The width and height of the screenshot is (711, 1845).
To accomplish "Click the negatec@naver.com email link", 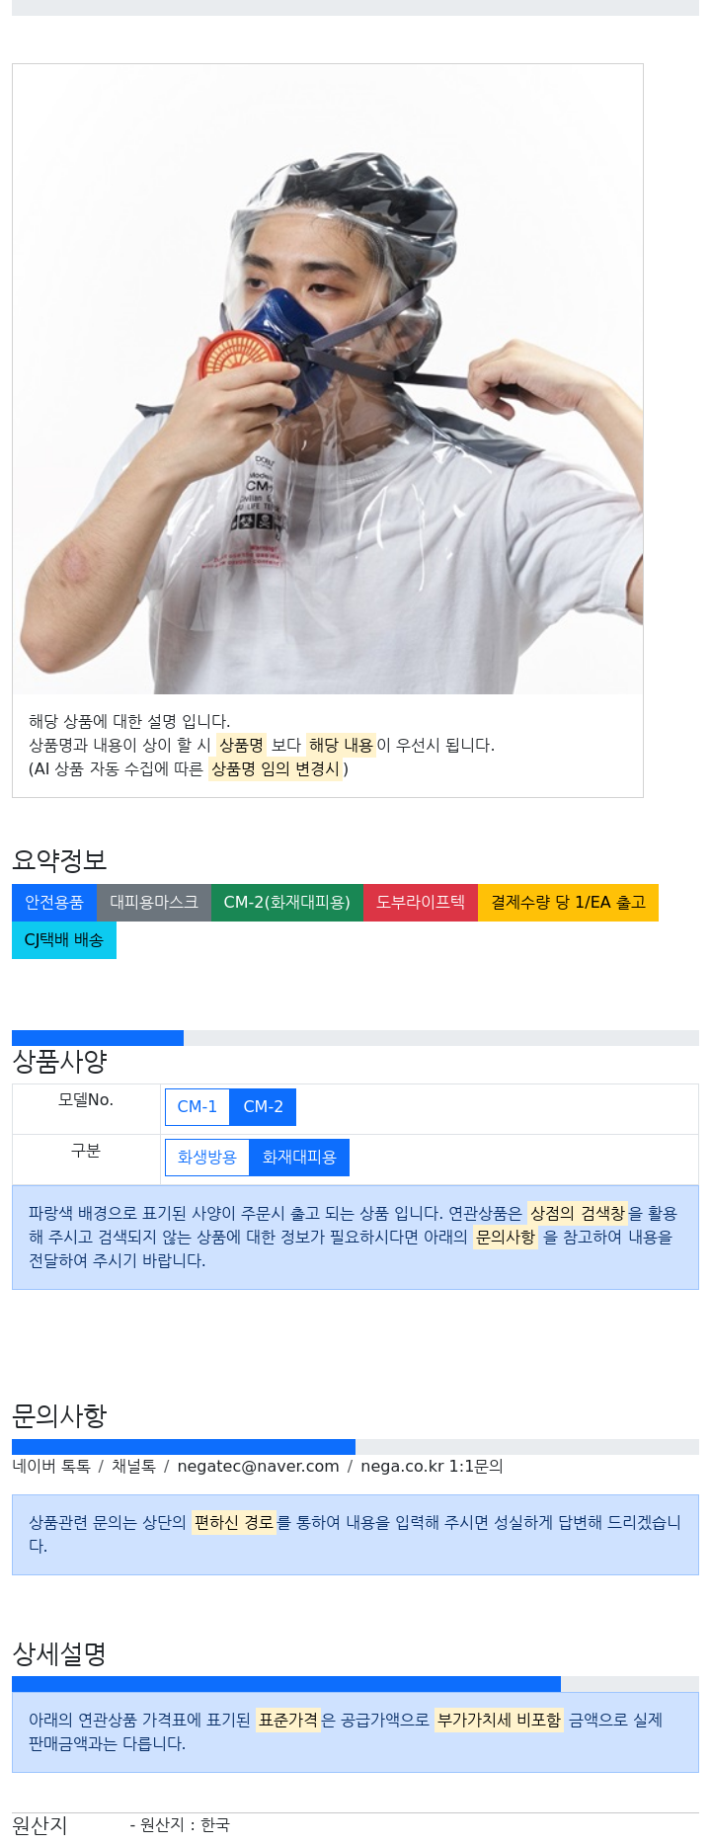I will [258, 1467].
